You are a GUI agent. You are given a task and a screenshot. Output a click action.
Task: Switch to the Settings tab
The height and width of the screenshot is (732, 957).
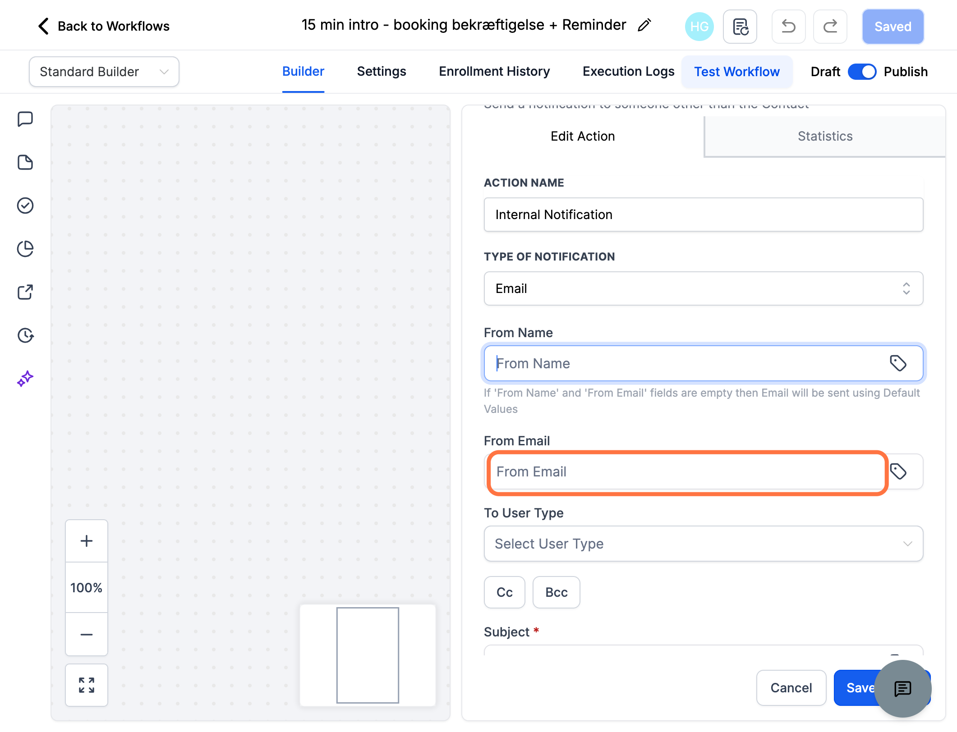pos(382,72)
